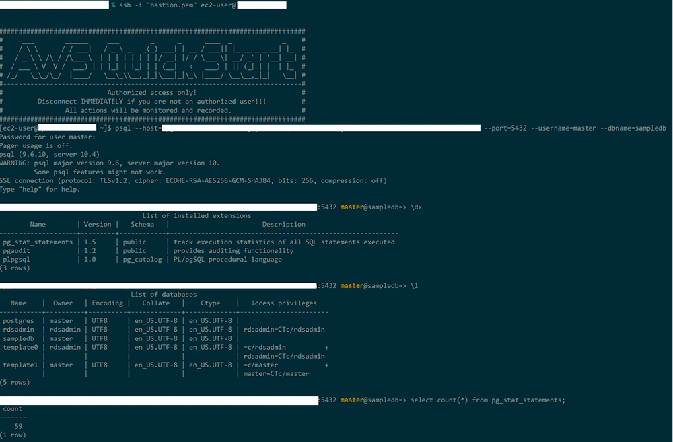Screen dimensions: 673x442
Task: Click the --username=master argument
Action: (x=563, y=128)
